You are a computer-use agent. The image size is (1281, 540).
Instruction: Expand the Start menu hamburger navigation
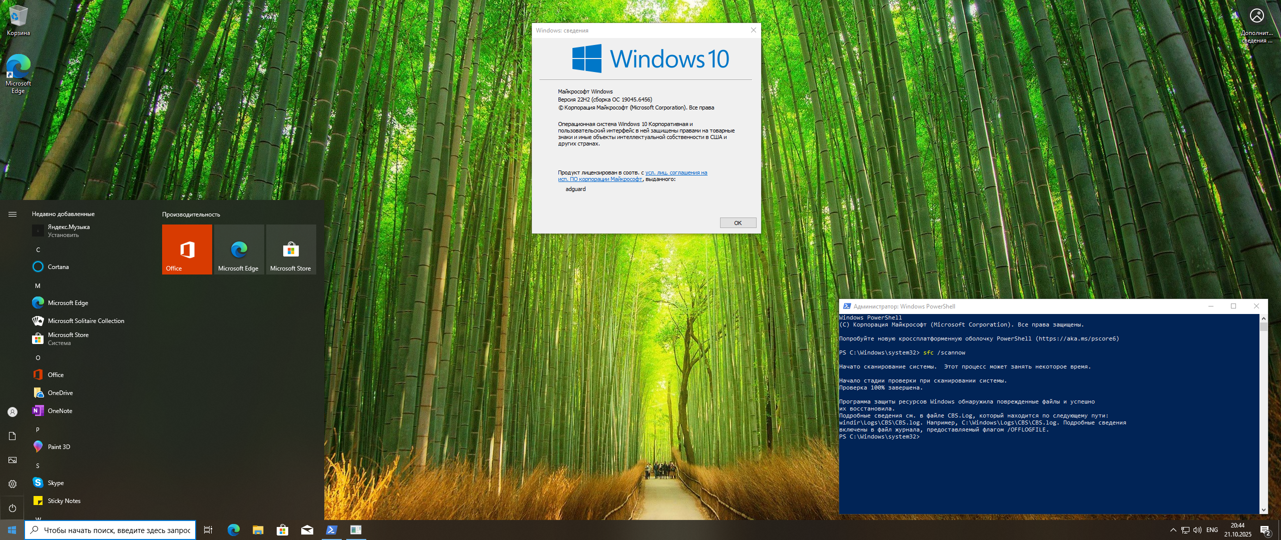click(x=13, y=214)
